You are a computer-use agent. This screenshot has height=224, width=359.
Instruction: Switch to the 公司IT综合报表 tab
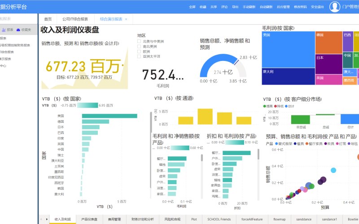(x=75, y=19)
